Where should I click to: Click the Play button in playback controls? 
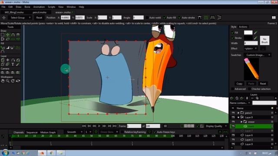[x=99, y=126]
